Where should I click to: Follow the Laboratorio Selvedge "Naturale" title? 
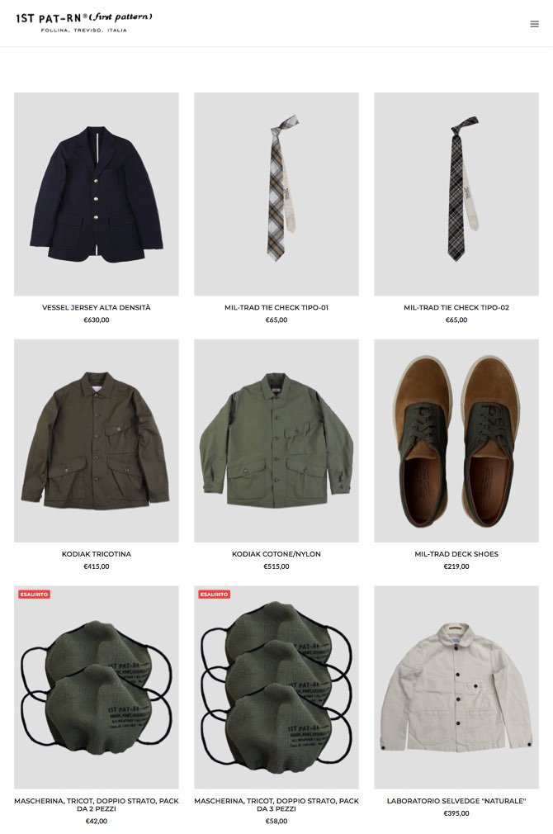point(456,801)
